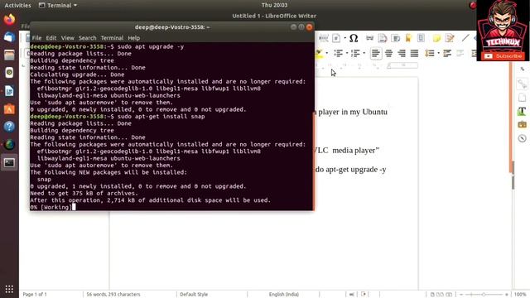Open highlighting color dropdown arrow

326,53
